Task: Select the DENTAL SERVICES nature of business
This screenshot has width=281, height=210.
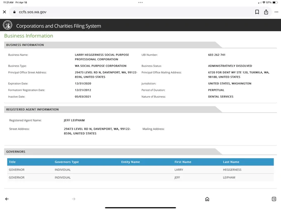Action: tap(221, 97)
